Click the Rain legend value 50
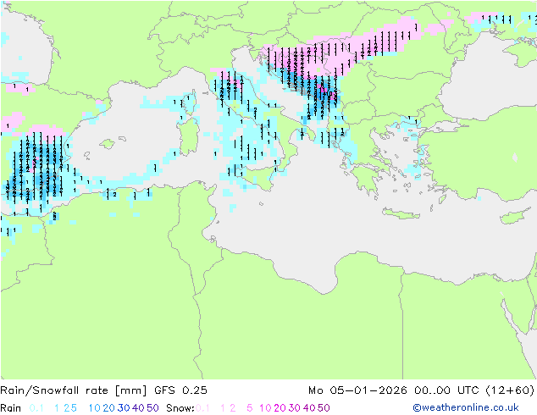 pyautogui.click(x=152, y=408)
